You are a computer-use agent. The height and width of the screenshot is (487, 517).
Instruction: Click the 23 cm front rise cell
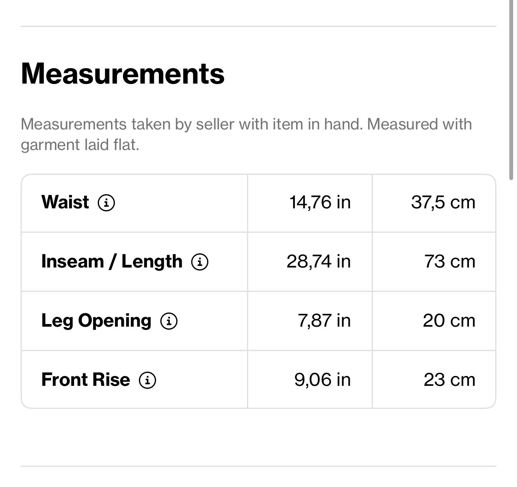coord(449,380)
